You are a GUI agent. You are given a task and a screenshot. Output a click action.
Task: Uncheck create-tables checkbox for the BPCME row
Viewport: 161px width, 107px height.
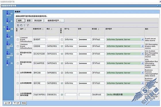(x=62, y=83)
